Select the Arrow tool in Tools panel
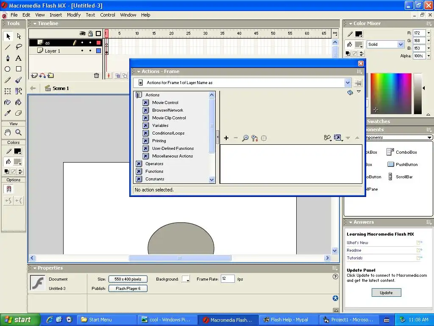Viewport: 434px width, 326px height. point(8,37)
